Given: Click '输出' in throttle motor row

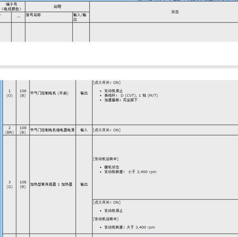Looking at the screenshot, I should click(84, 93).
